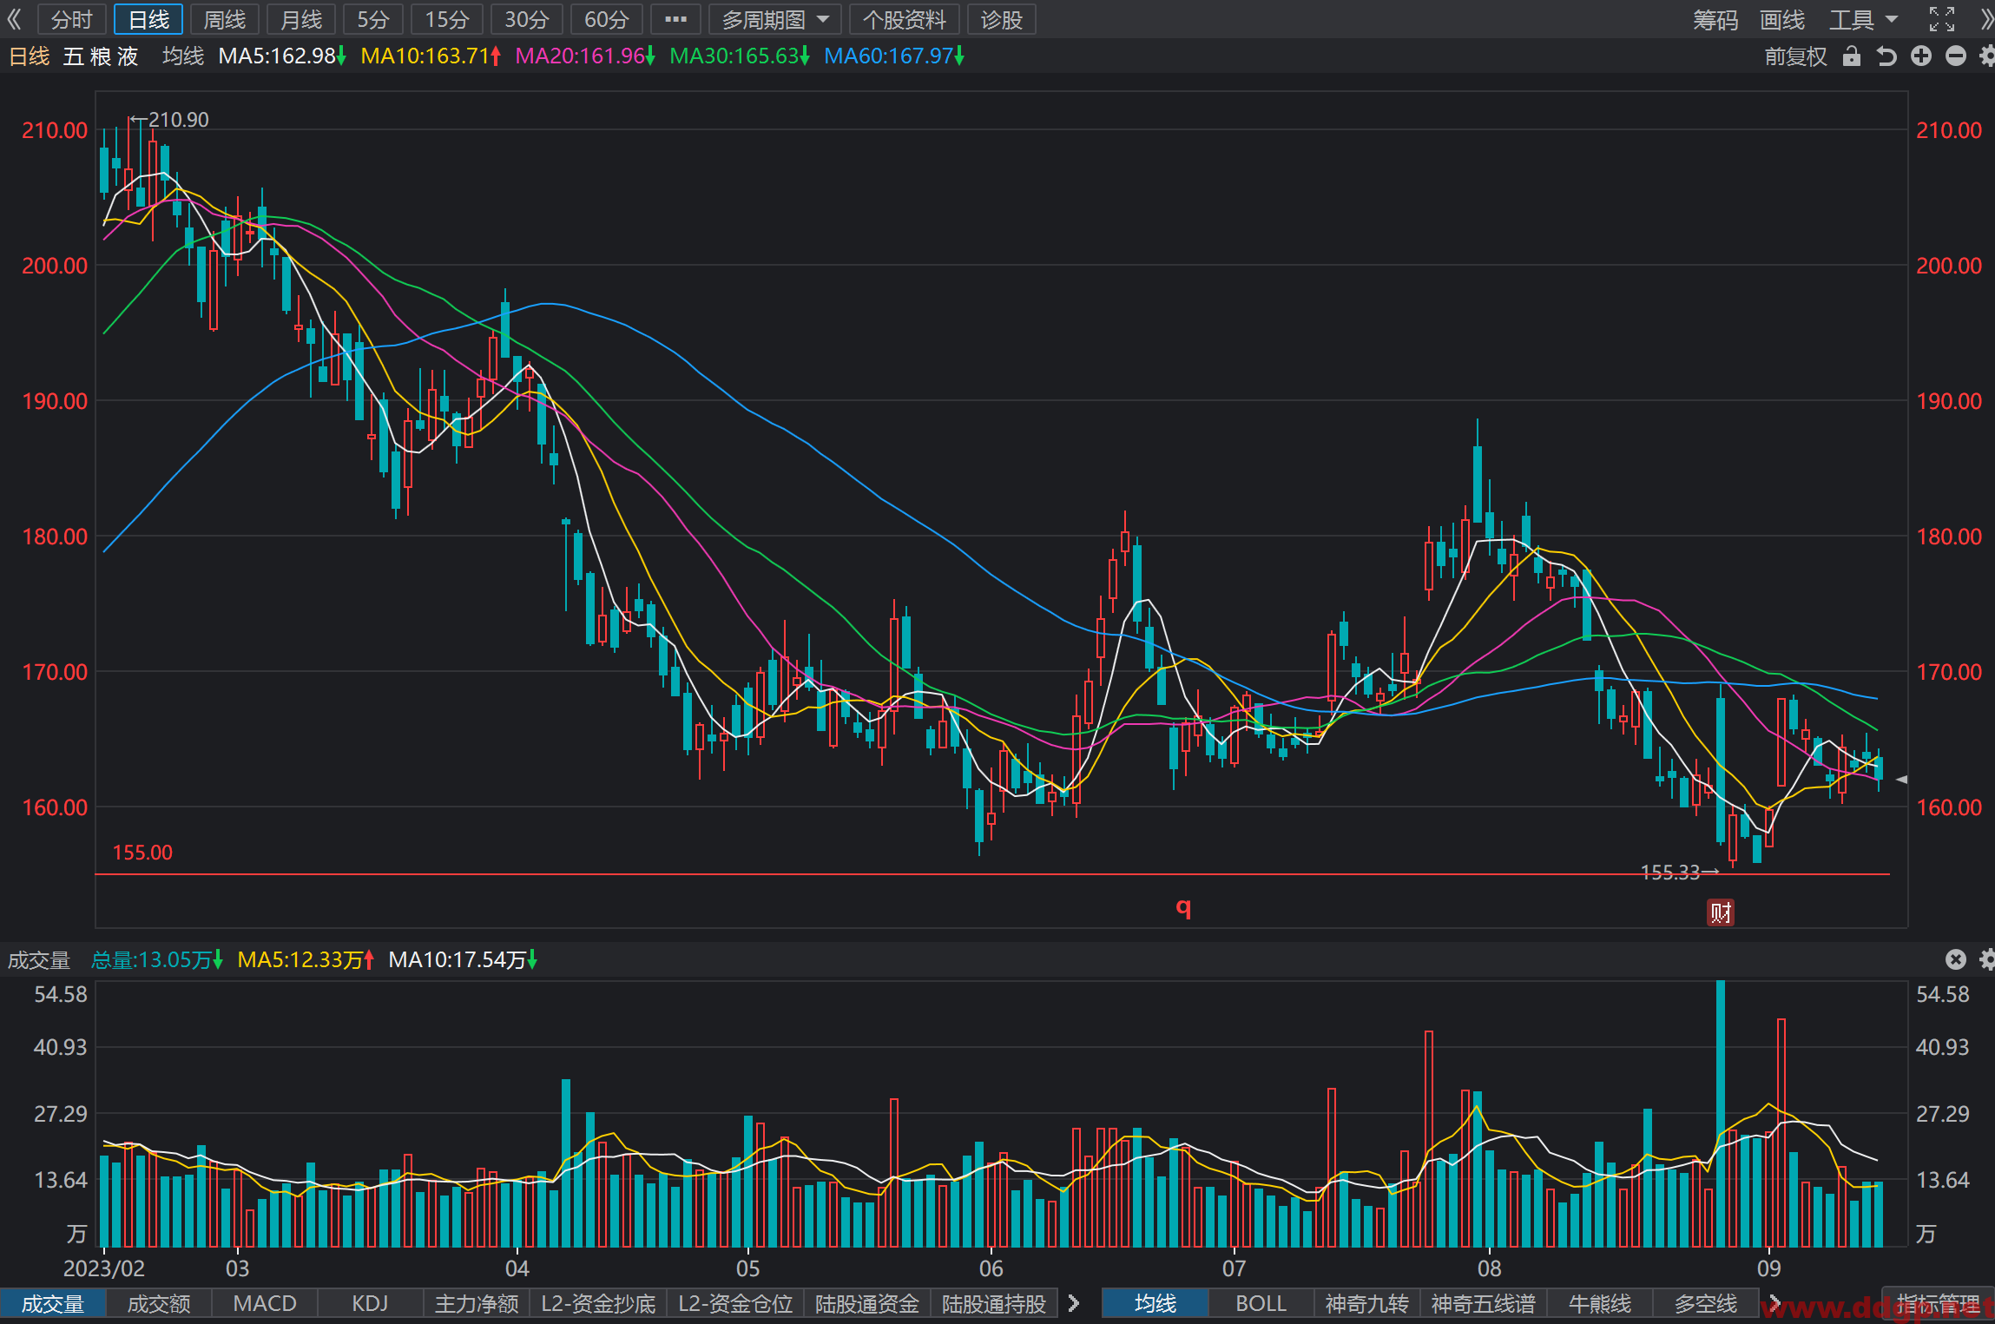
Task: Click the 诊股 diagnosis button
Action: pos(1001,19)
